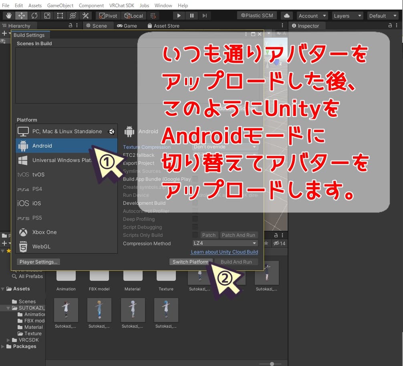Open the Compression Method LZ4 dropdown

(224, 243)
